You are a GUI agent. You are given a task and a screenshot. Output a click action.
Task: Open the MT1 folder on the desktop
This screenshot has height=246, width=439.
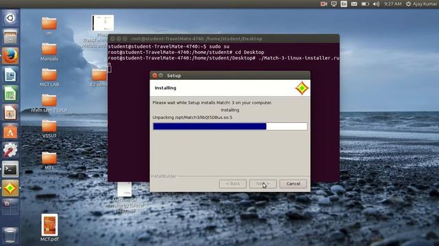coord(49,161)
